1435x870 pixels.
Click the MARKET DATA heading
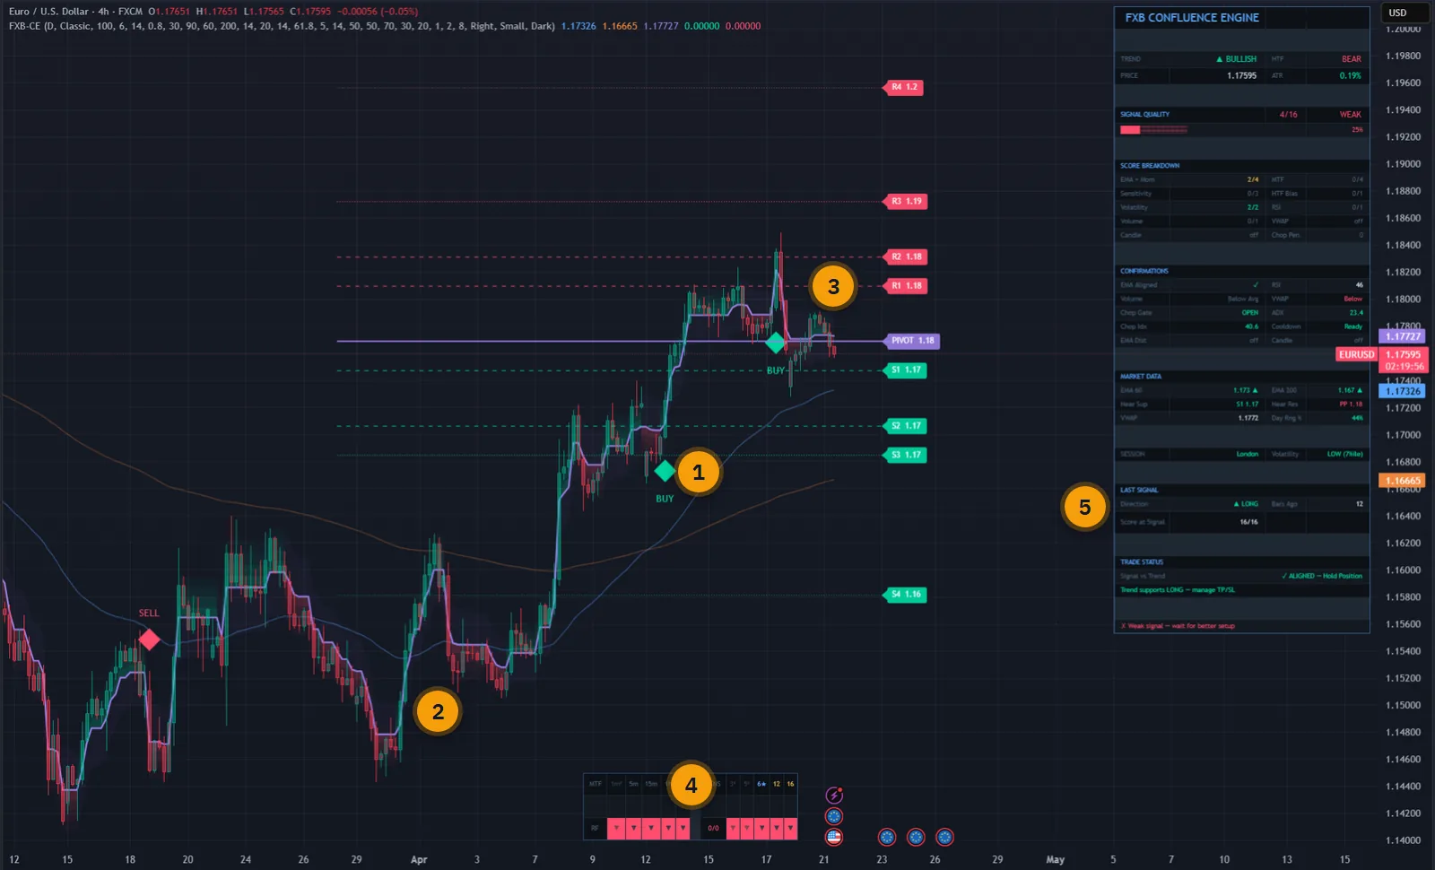click(x=1141, y=377)
